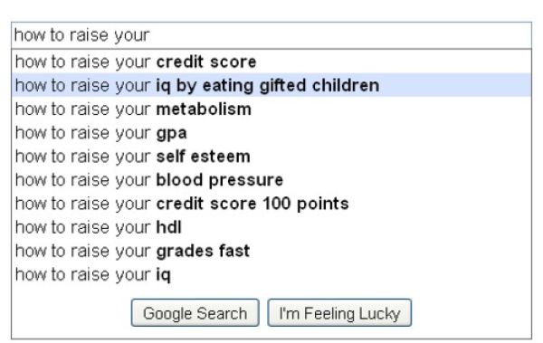Pick the 'how to raise your metabolism' suggestion

(x=271, y=110)
